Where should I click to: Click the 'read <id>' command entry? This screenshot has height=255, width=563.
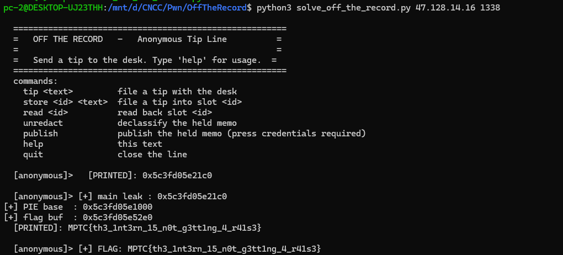tap(46, 113)
